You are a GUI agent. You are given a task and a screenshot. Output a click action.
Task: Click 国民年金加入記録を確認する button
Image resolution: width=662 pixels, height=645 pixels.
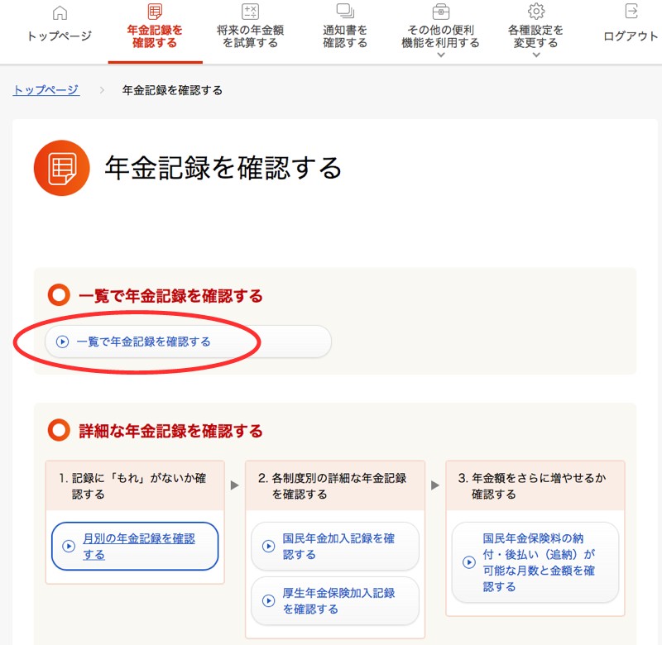(x=334, y=547)
